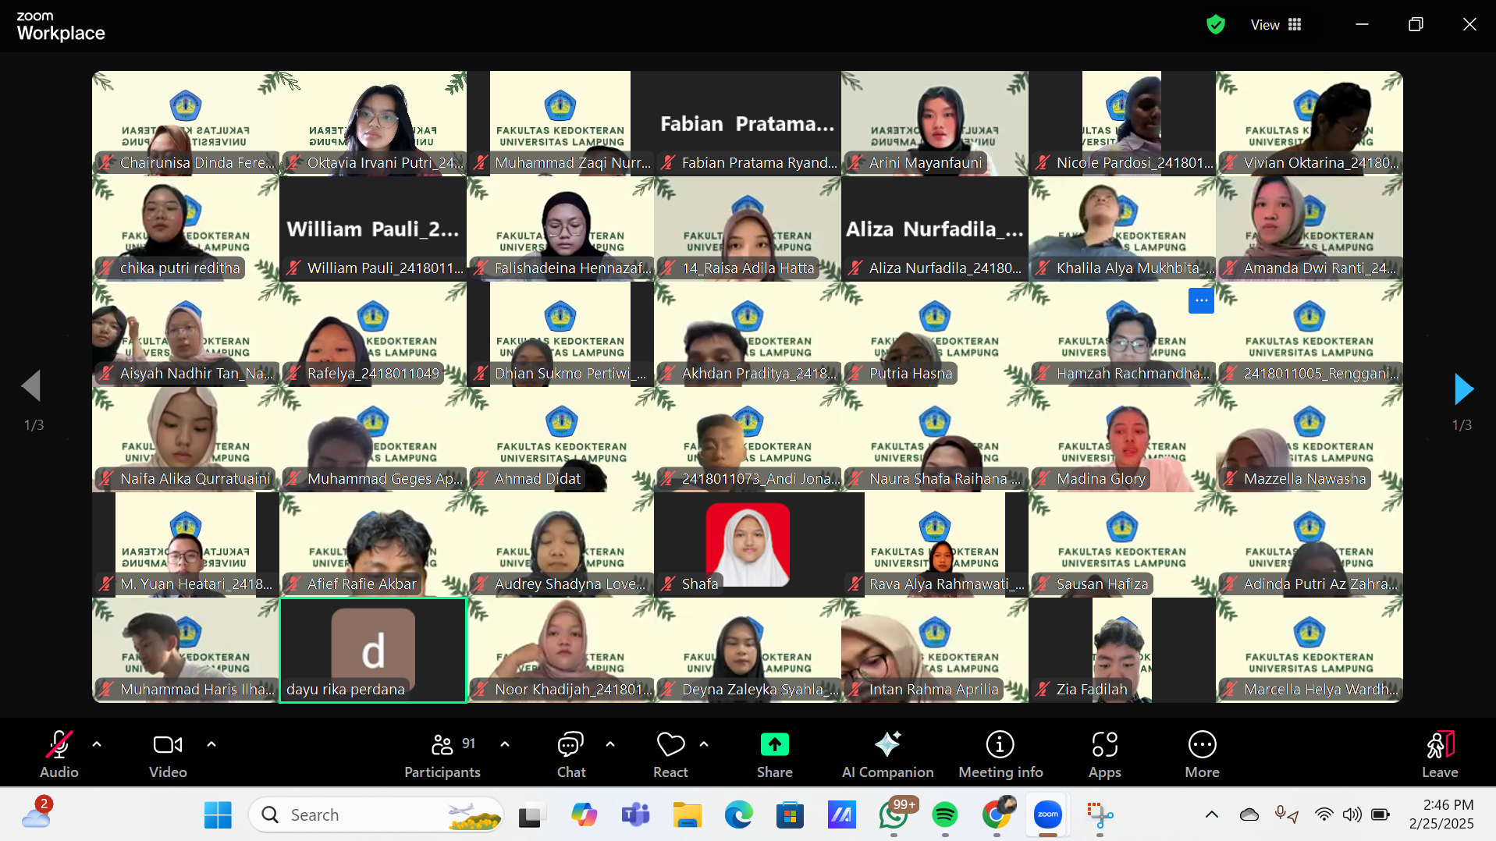The width and height of the screenshot is (1496, 841).
Task: Open Task View from taskbar
Action: pos(531,815)
